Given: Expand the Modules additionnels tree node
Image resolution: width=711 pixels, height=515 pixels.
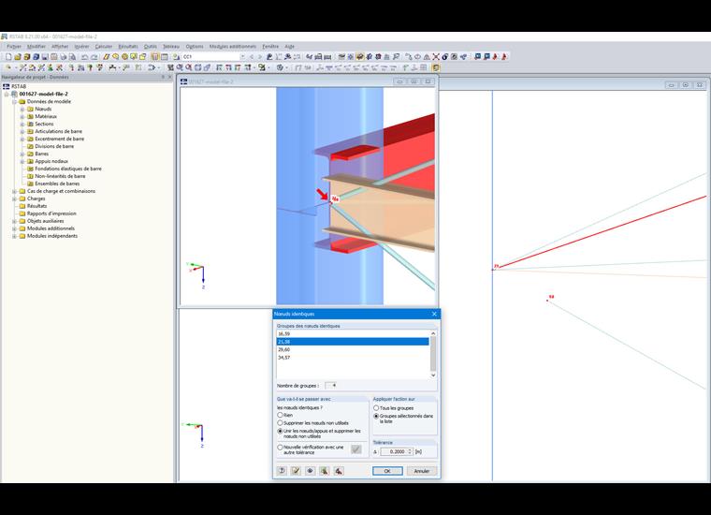Looking at the screenshot, I should click(x=15, y=228).
